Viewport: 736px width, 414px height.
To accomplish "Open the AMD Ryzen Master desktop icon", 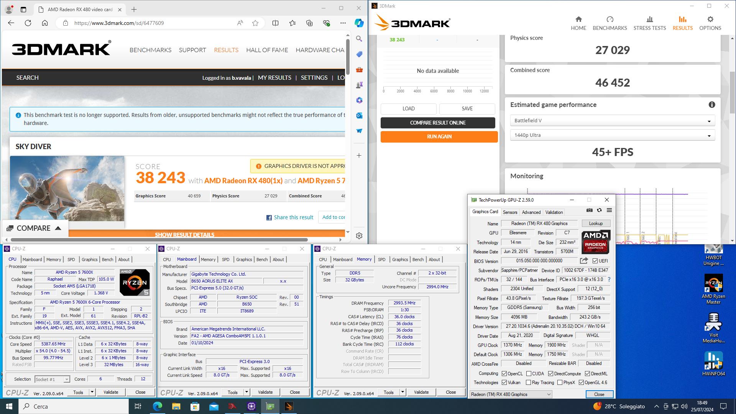I will [713, 289].
